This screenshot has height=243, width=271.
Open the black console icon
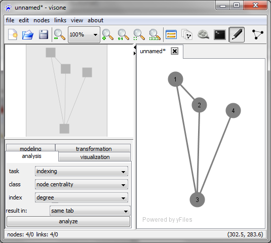[220, 34]
